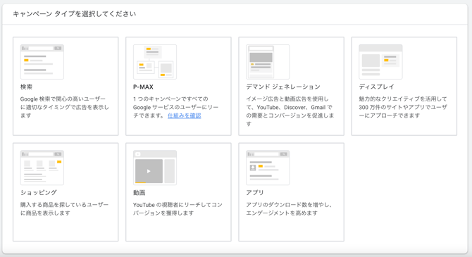Select the ショッピング campaign illustration icon
This screenshot has height=257, width=472.
click(x=42, y=168)
